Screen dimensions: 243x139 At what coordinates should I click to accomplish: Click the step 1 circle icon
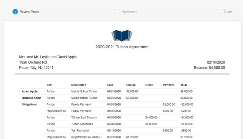point(15,11)
